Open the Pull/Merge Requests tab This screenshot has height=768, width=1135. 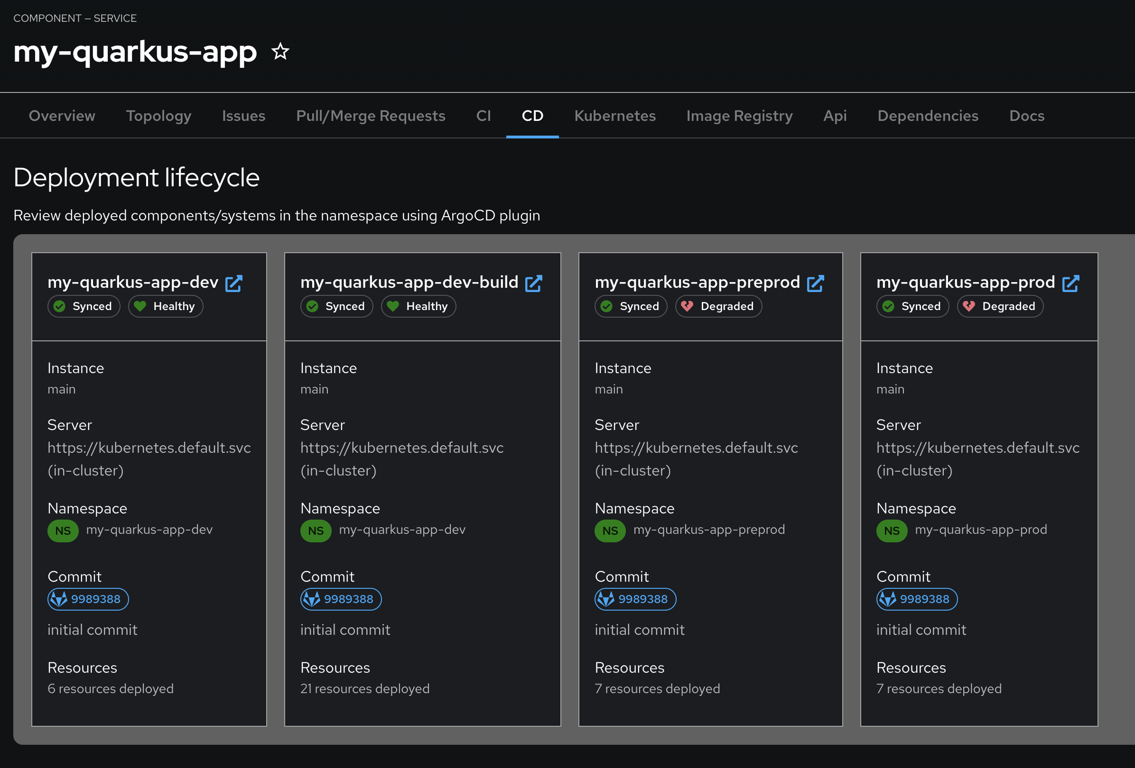click(x=371, y=116)
